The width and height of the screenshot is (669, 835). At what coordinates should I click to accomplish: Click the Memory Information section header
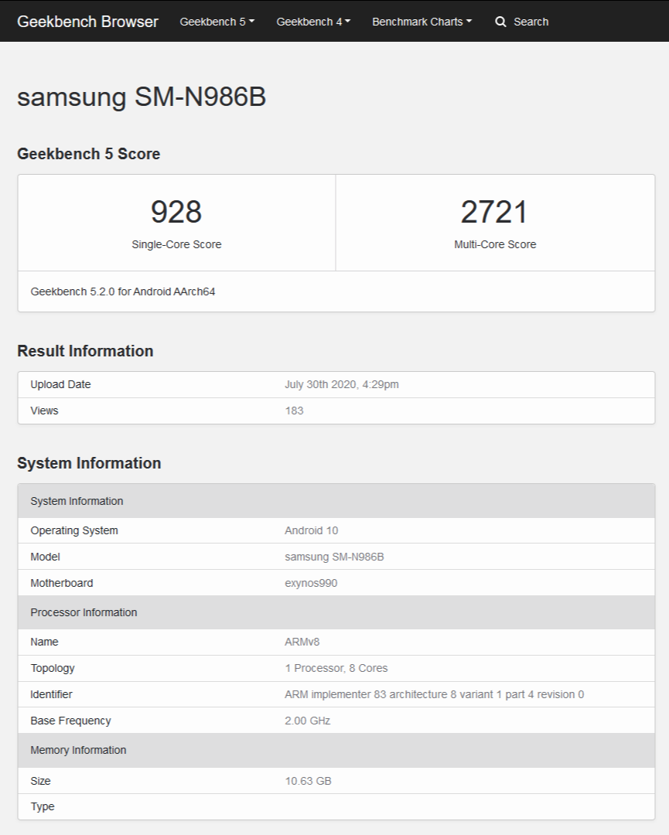[x=336, y=750]
